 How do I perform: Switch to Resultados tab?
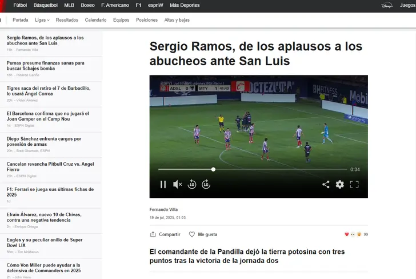(x=67, y=20)
